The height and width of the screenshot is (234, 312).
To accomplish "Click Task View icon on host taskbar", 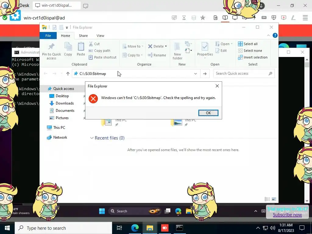I will (x=119, y=228).
